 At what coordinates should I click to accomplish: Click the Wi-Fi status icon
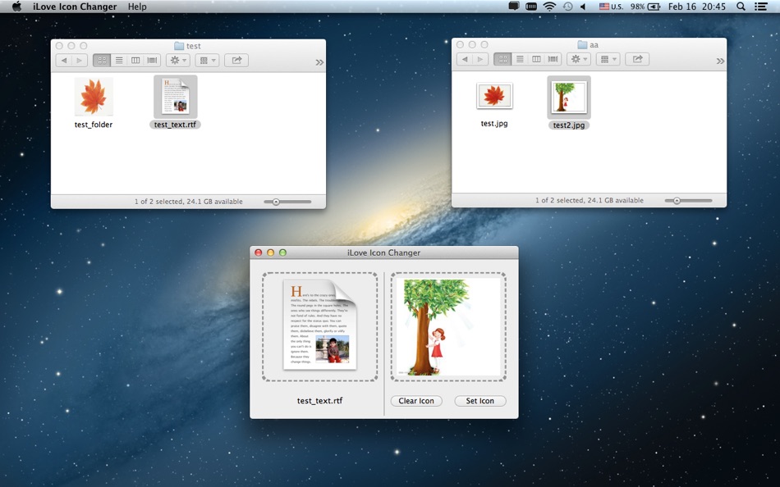[x=549, y=7]
